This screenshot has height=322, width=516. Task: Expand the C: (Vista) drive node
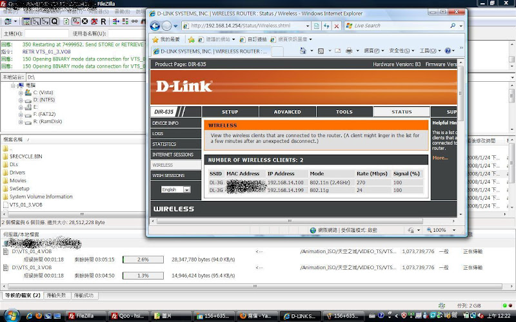(x=21, y=92)
